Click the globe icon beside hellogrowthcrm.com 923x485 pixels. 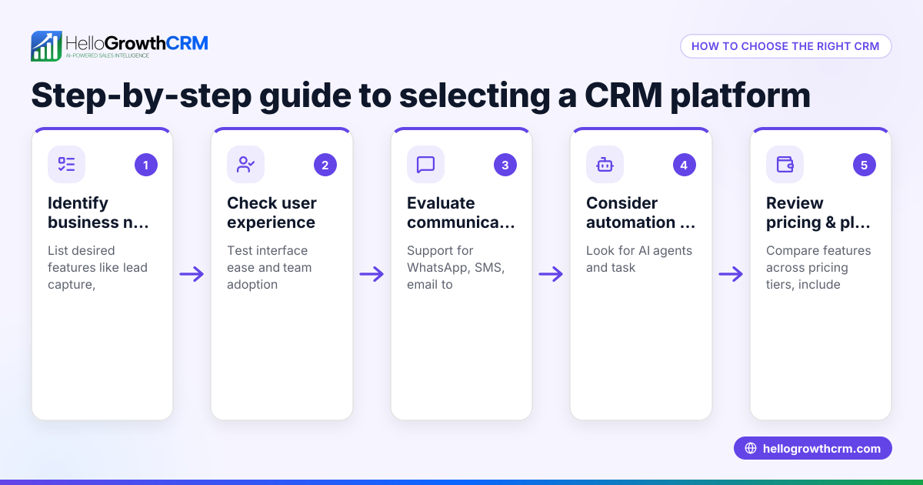click(x=751, y=449)
